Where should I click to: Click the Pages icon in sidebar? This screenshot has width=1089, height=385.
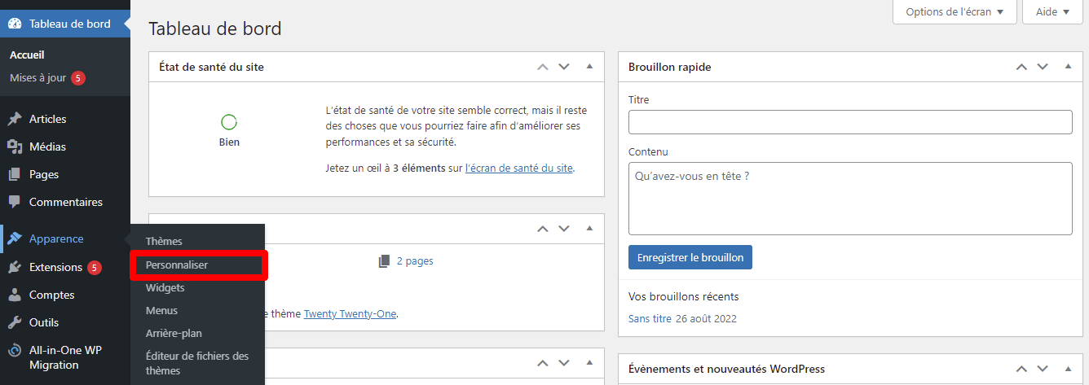pos(15,174)
